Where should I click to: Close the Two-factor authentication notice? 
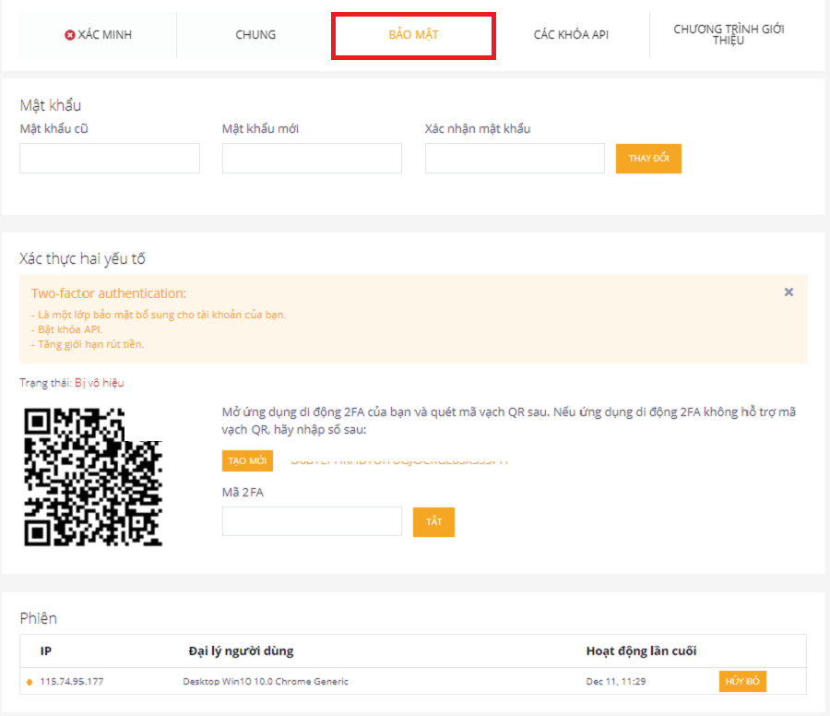point(788,292)
